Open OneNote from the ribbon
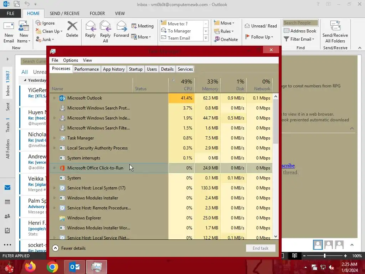365x274 pixels. [226, 39]
